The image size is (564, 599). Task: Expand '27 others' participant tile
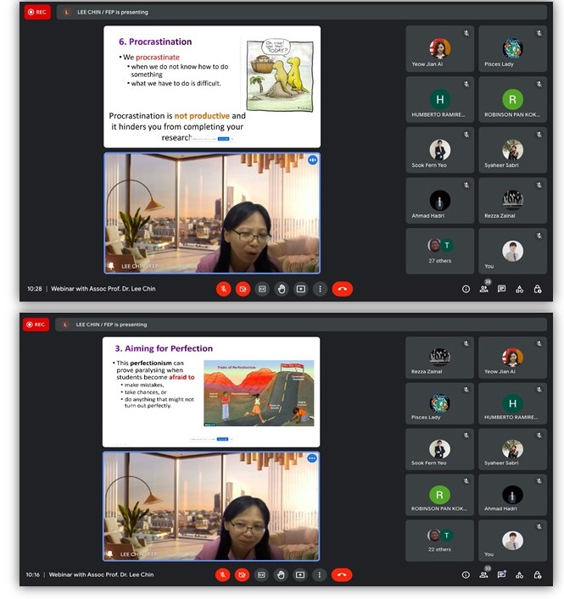click(x=439, y=250)
